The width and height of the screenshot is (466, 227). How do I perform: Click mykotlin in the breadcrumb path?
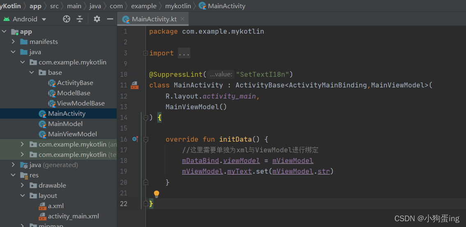point(178,6)
